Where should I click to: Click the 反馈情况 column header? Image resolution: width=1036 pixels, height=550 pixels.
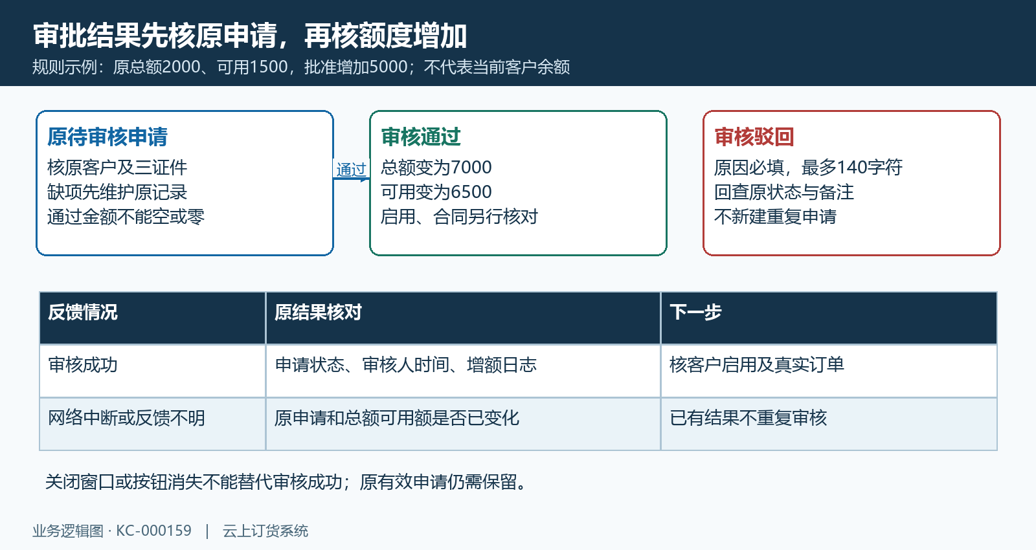[x=153, y=318]
